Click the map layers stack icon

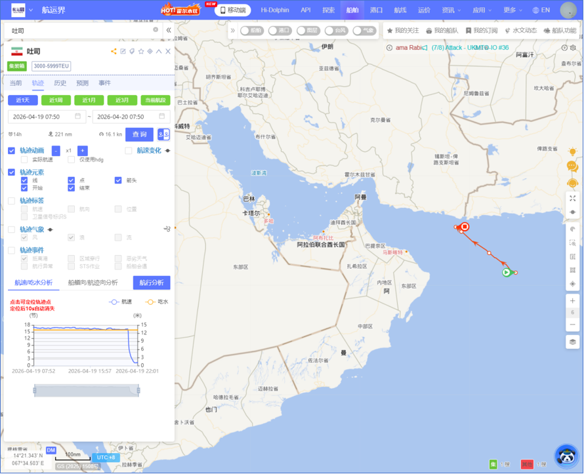coord(573,342)
